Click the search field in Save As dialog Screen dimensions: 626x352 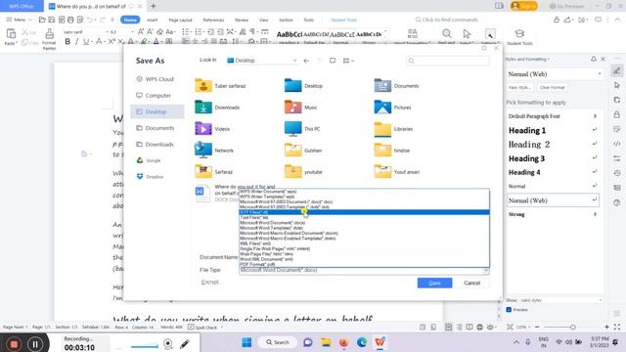coord(448,61)
